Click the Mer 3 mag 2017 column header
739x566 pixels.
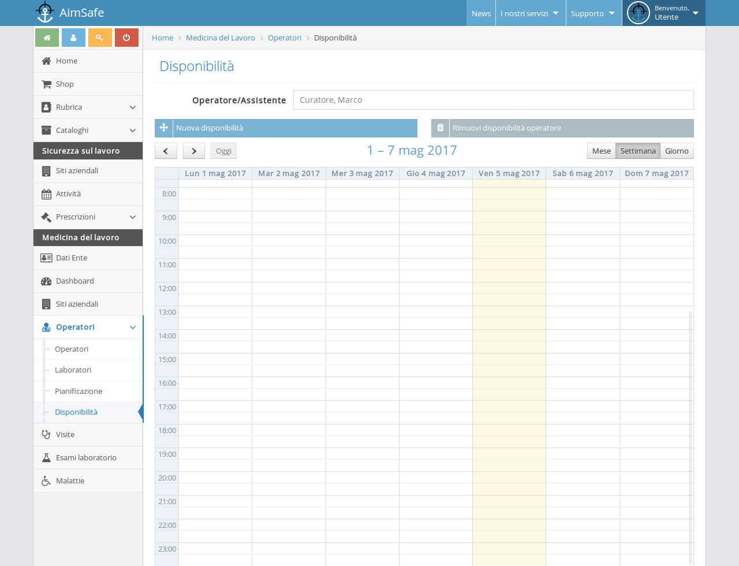point(362,173)
